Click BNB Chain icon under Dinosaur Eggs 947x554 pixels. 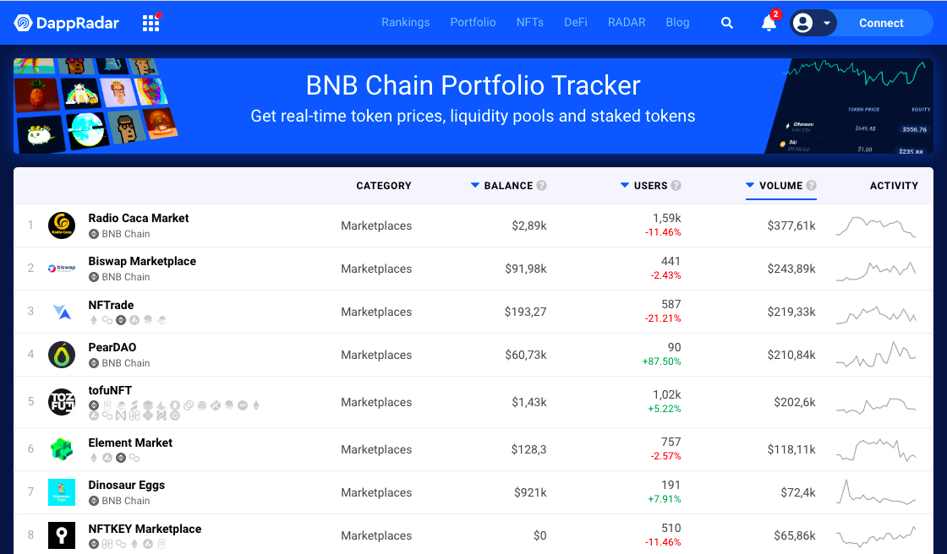[94, 501]
